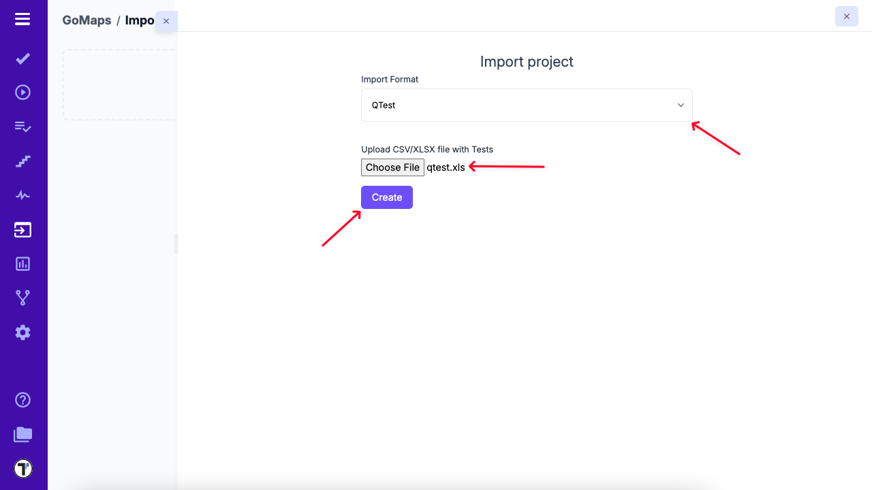Open analytics via the pulse icon

pos(22,195)
